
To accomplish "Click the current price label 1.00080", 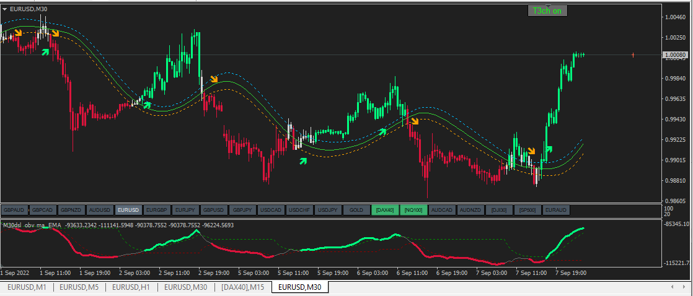I will 676,55.
